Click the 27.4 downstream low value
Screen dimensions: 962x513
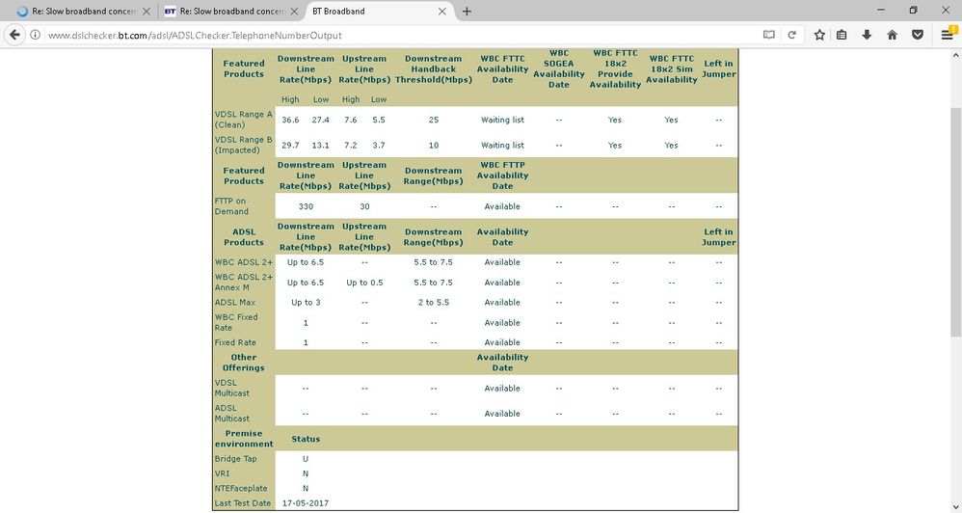click(x=320, y=120)
